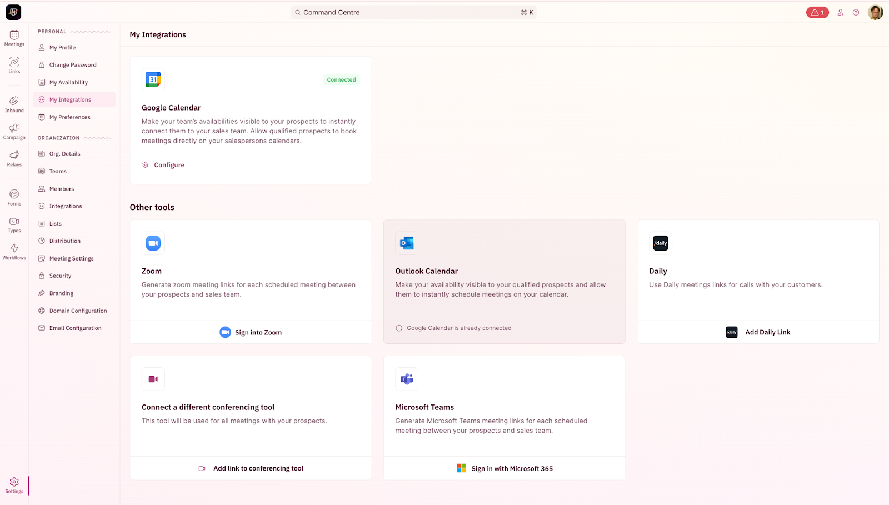Open Workflows lightning icon
Image resolution: width=889 pixels, height=505 pixels.
point(14,251)
